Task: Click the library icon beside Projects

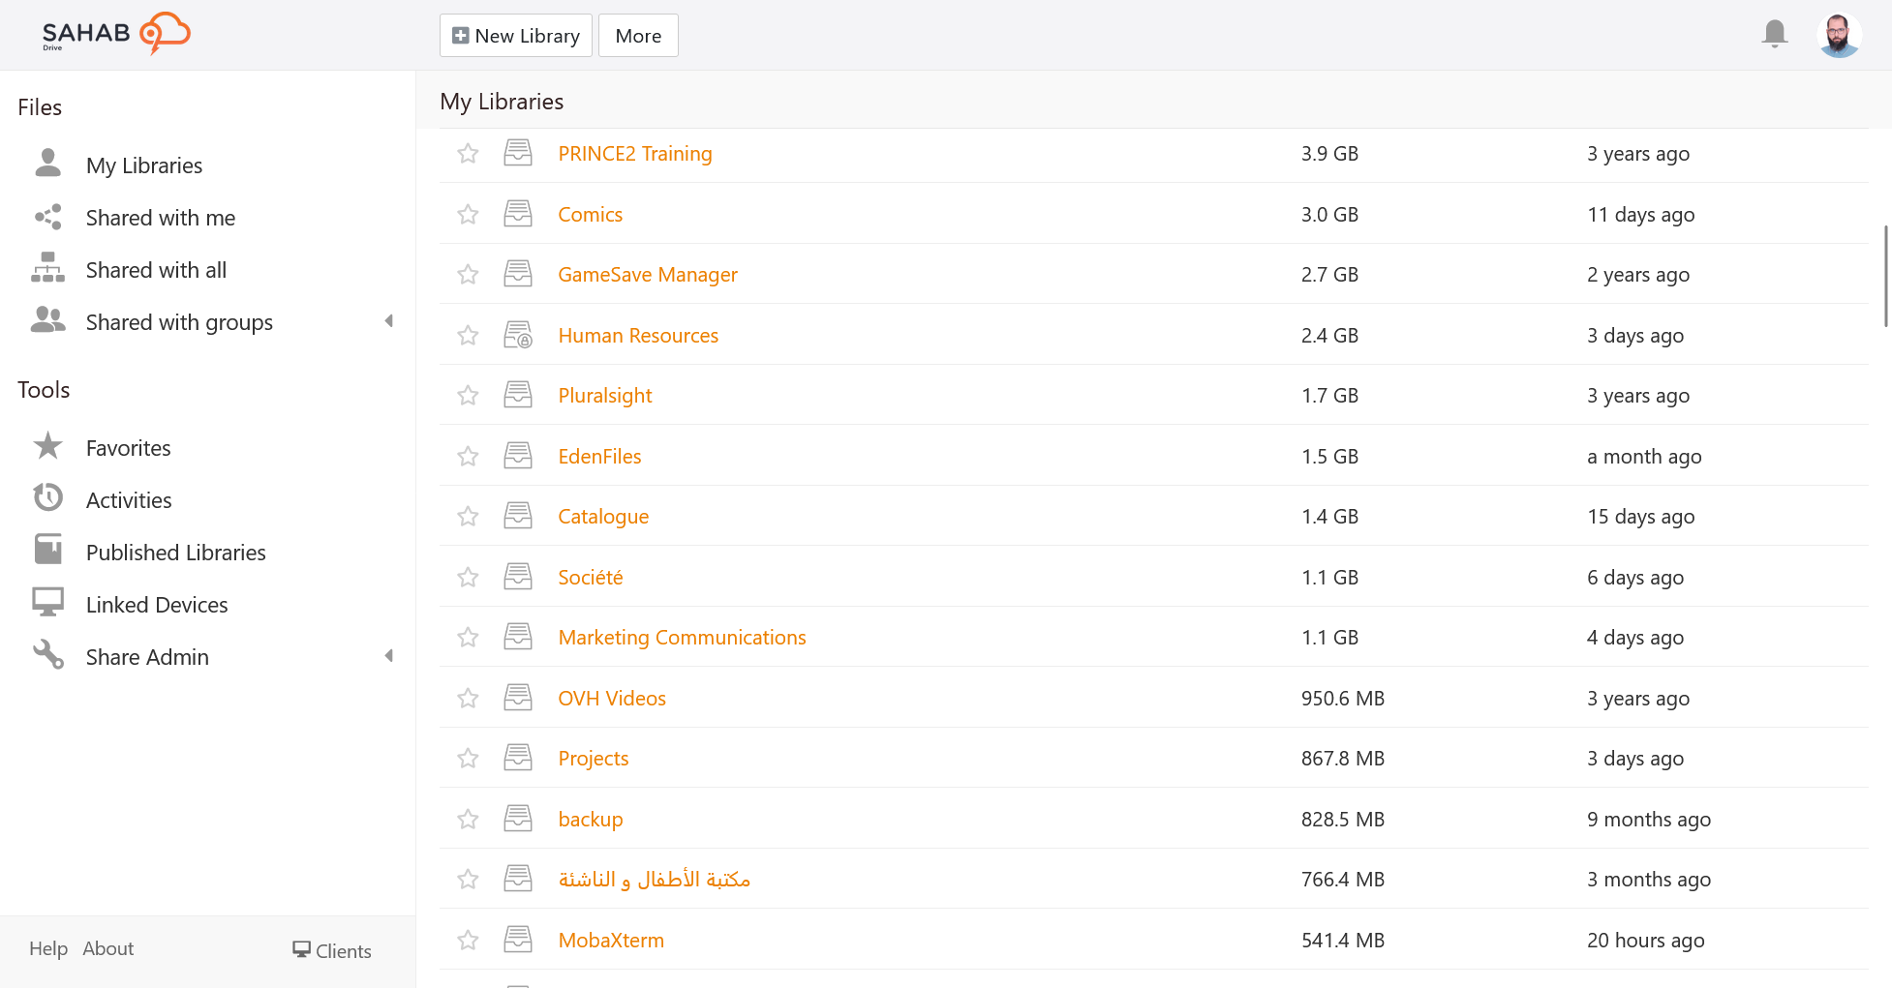Action: [x=518, y=758]
